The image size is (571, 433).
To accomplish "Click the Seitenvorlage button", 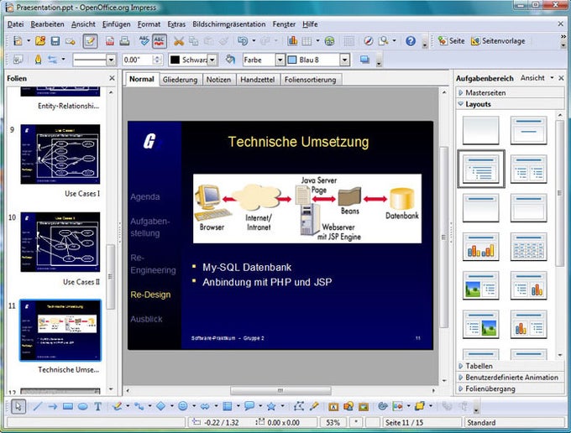I will pyautogui.click(x=498, y=41).
